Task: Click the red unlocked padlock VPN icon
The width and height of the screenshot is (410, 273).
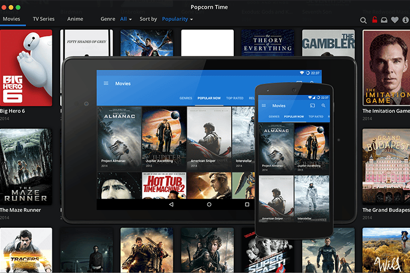Action: (375, 20)
